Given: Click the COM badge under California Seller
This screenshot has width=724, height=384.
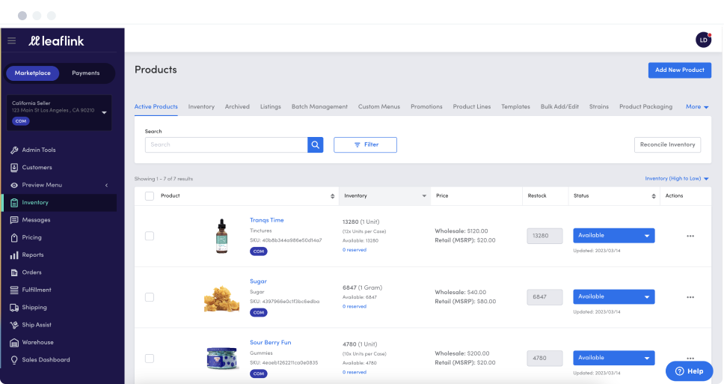Looking at the screenshot, I should click(x=21, y=121).
